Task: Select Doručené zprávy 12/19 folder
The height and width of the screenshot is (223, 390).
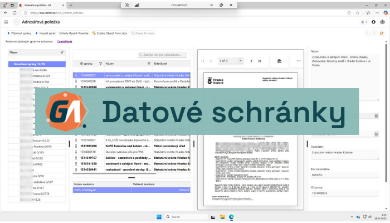Action: pyautogui.click(x=37, y=64)
